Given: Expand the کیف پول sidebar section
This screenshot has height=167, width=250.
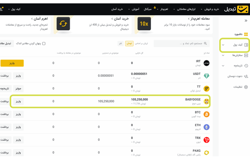Looking at the screenshot, I should click(x=223, y=45).
